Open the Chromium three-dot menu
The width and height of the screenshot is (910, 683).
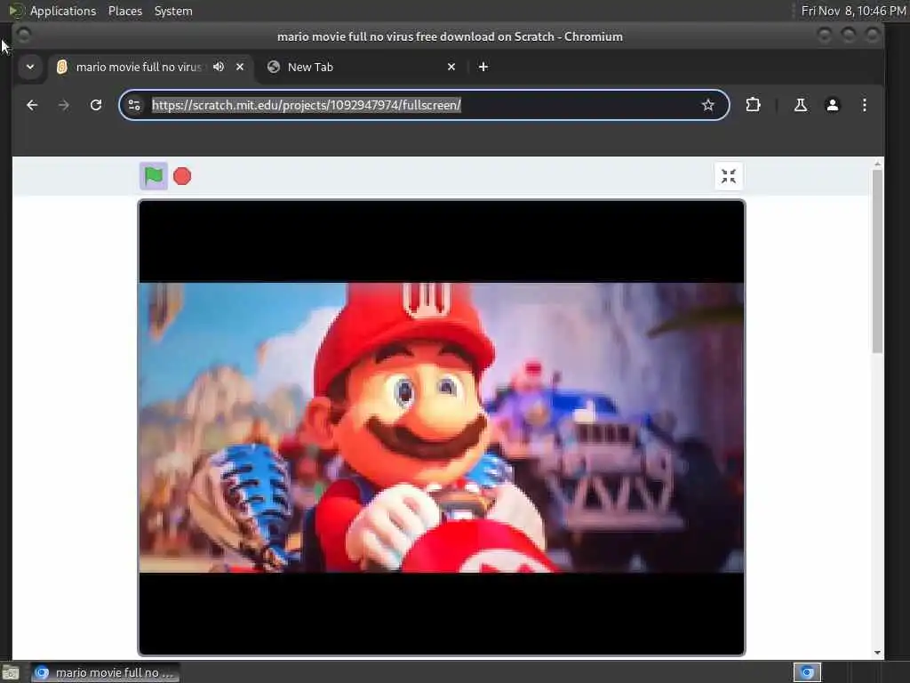(864, 105)
